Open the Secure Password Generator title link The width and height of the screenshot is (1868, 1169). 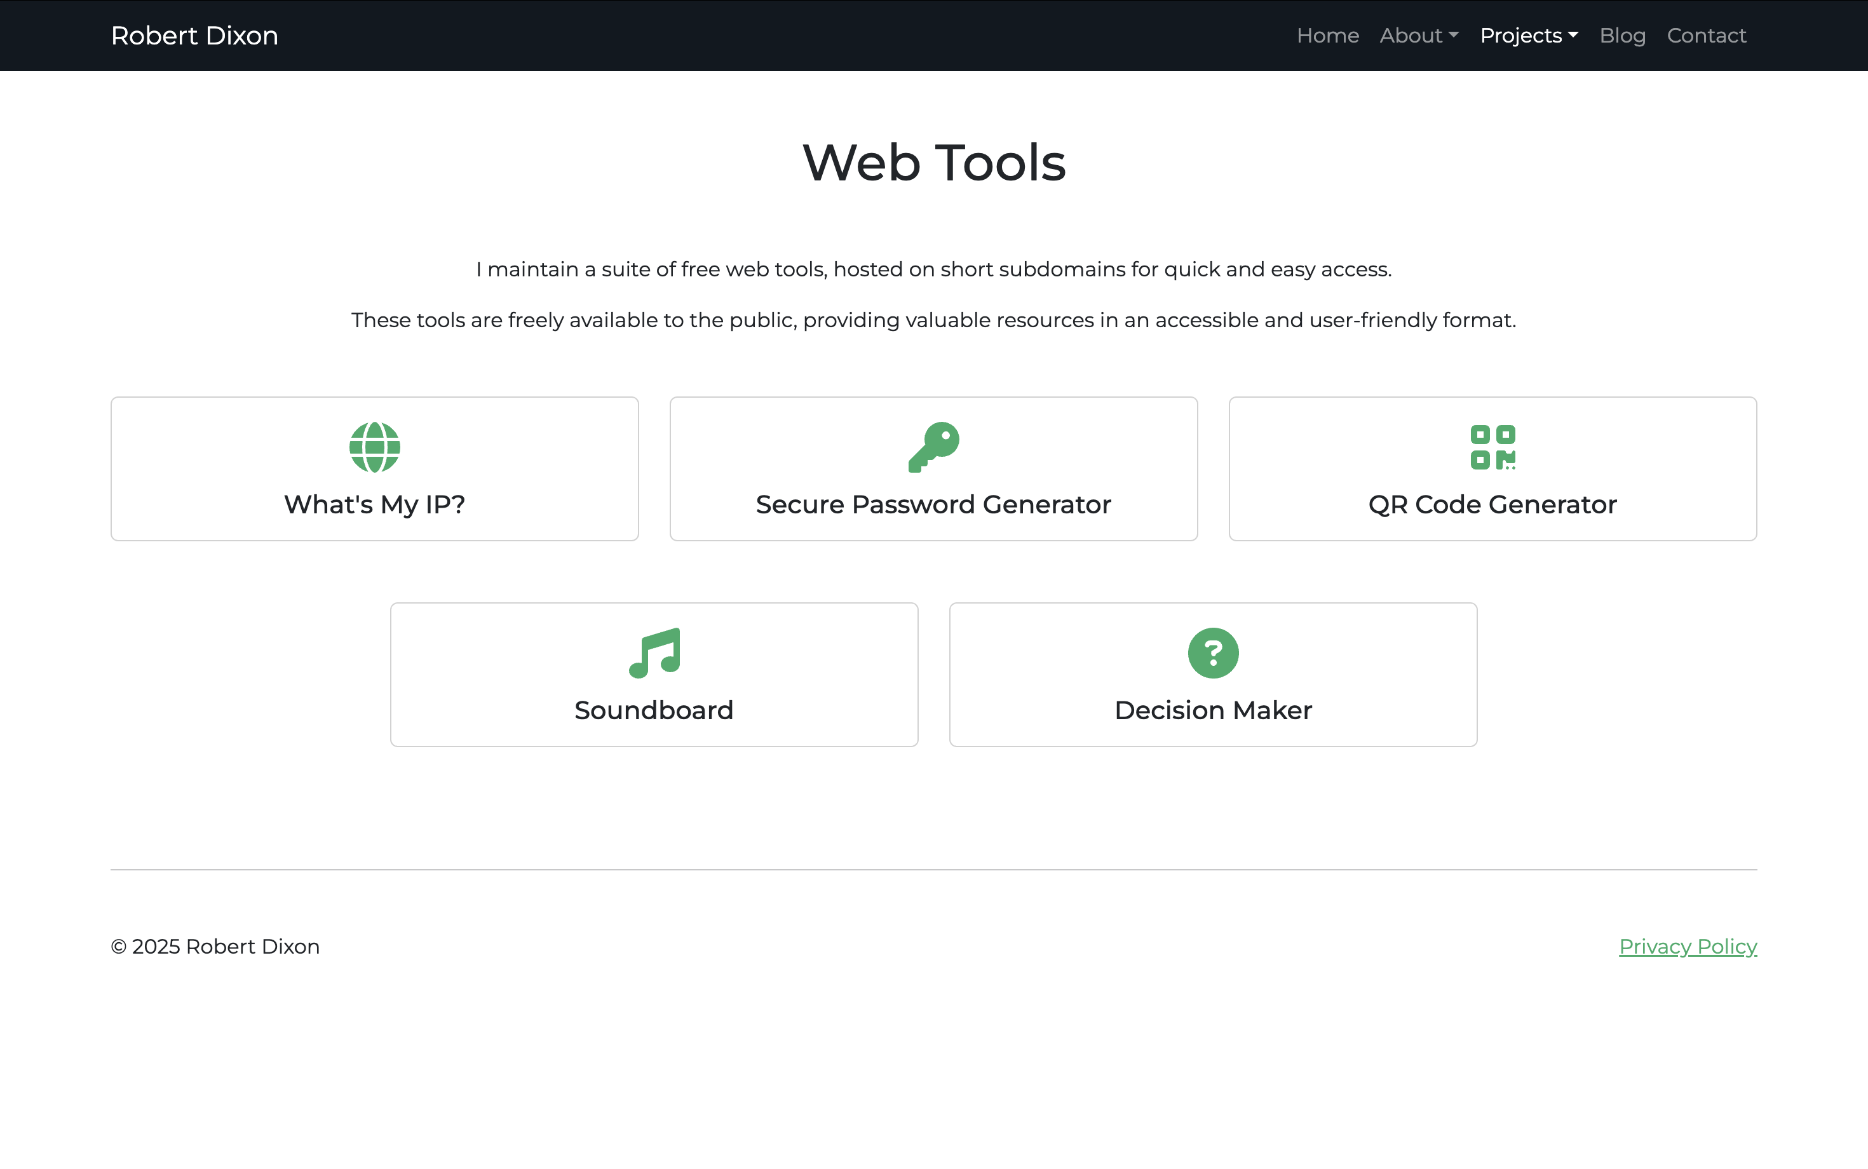(933, 504)
